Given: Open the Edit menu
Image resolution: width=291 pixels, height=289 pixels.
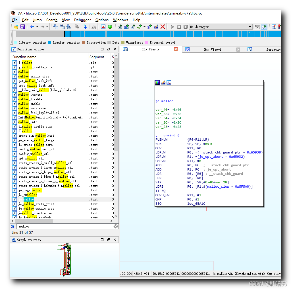Looking at the screenshot, I should point(25,20).
